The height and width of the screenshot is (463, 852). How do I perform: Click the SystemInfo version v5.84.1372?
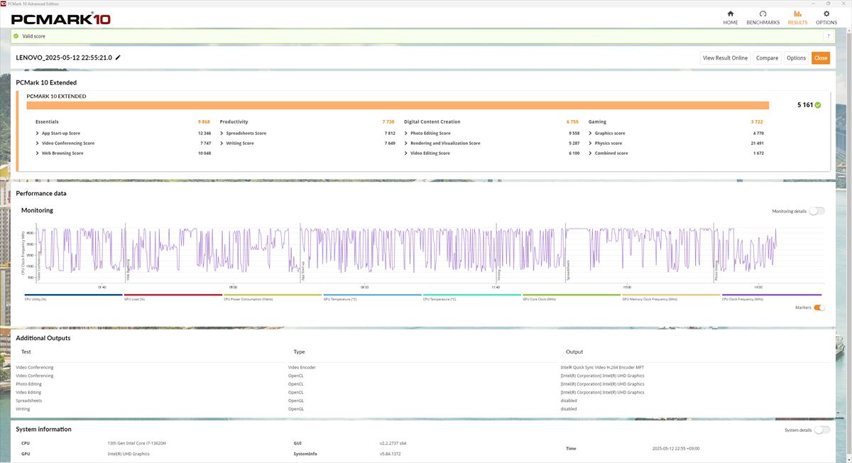[x=390, y=453]
